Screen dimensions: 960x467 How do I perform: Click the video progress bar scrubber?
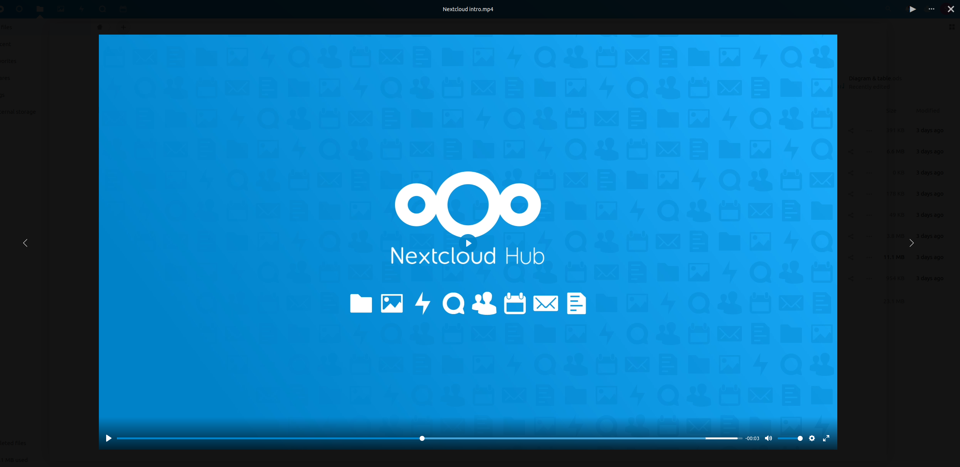[x=422, y=438]
